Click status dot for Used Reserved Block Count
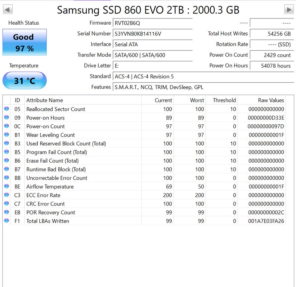The width and height of the screenshot is (296, 287). point(6,143)
